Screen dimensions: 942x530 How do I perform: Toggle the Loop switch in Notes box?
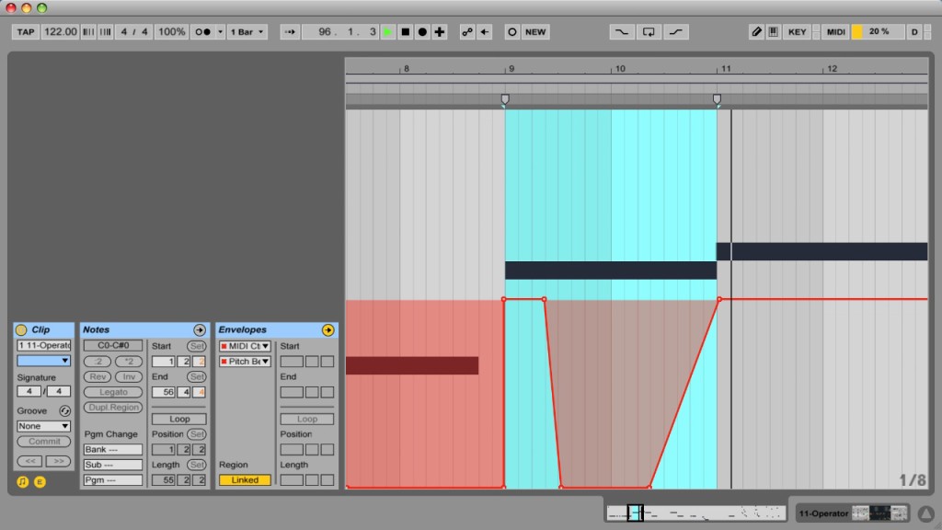pos(178,419)
